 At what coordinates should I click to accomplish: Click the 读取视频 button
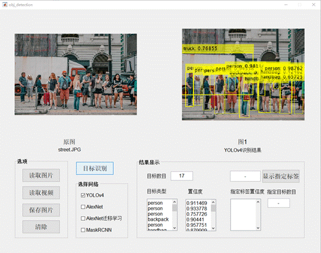(x=41, y=192)
